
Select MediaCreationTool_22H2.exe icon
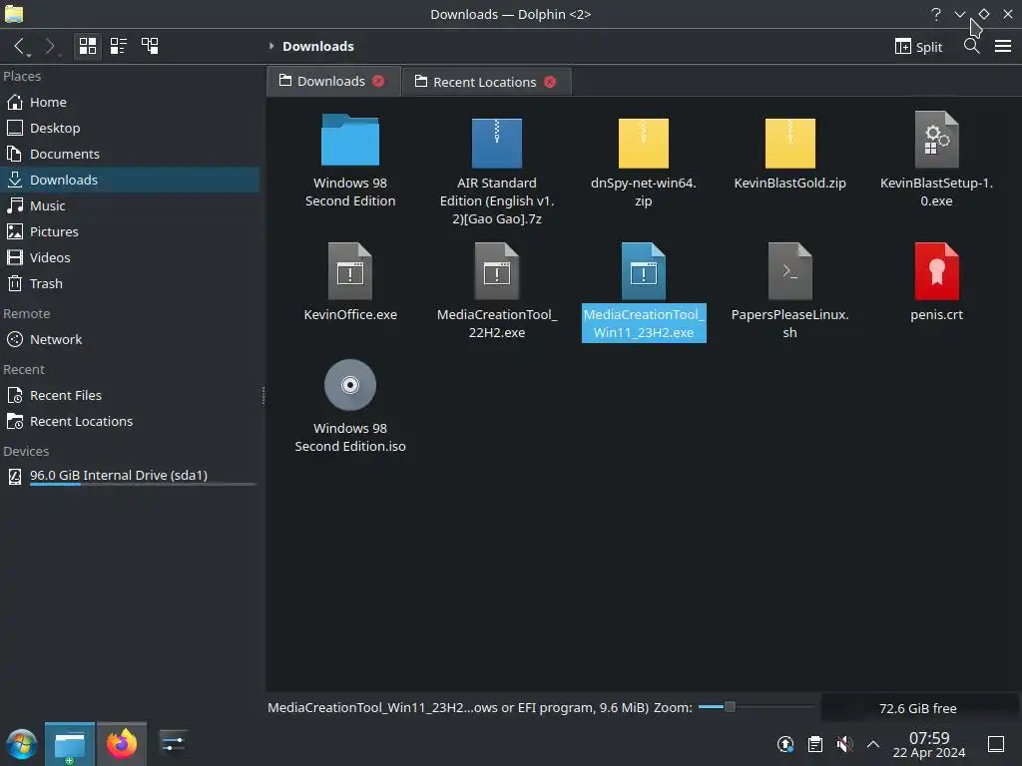coord(497,271)
